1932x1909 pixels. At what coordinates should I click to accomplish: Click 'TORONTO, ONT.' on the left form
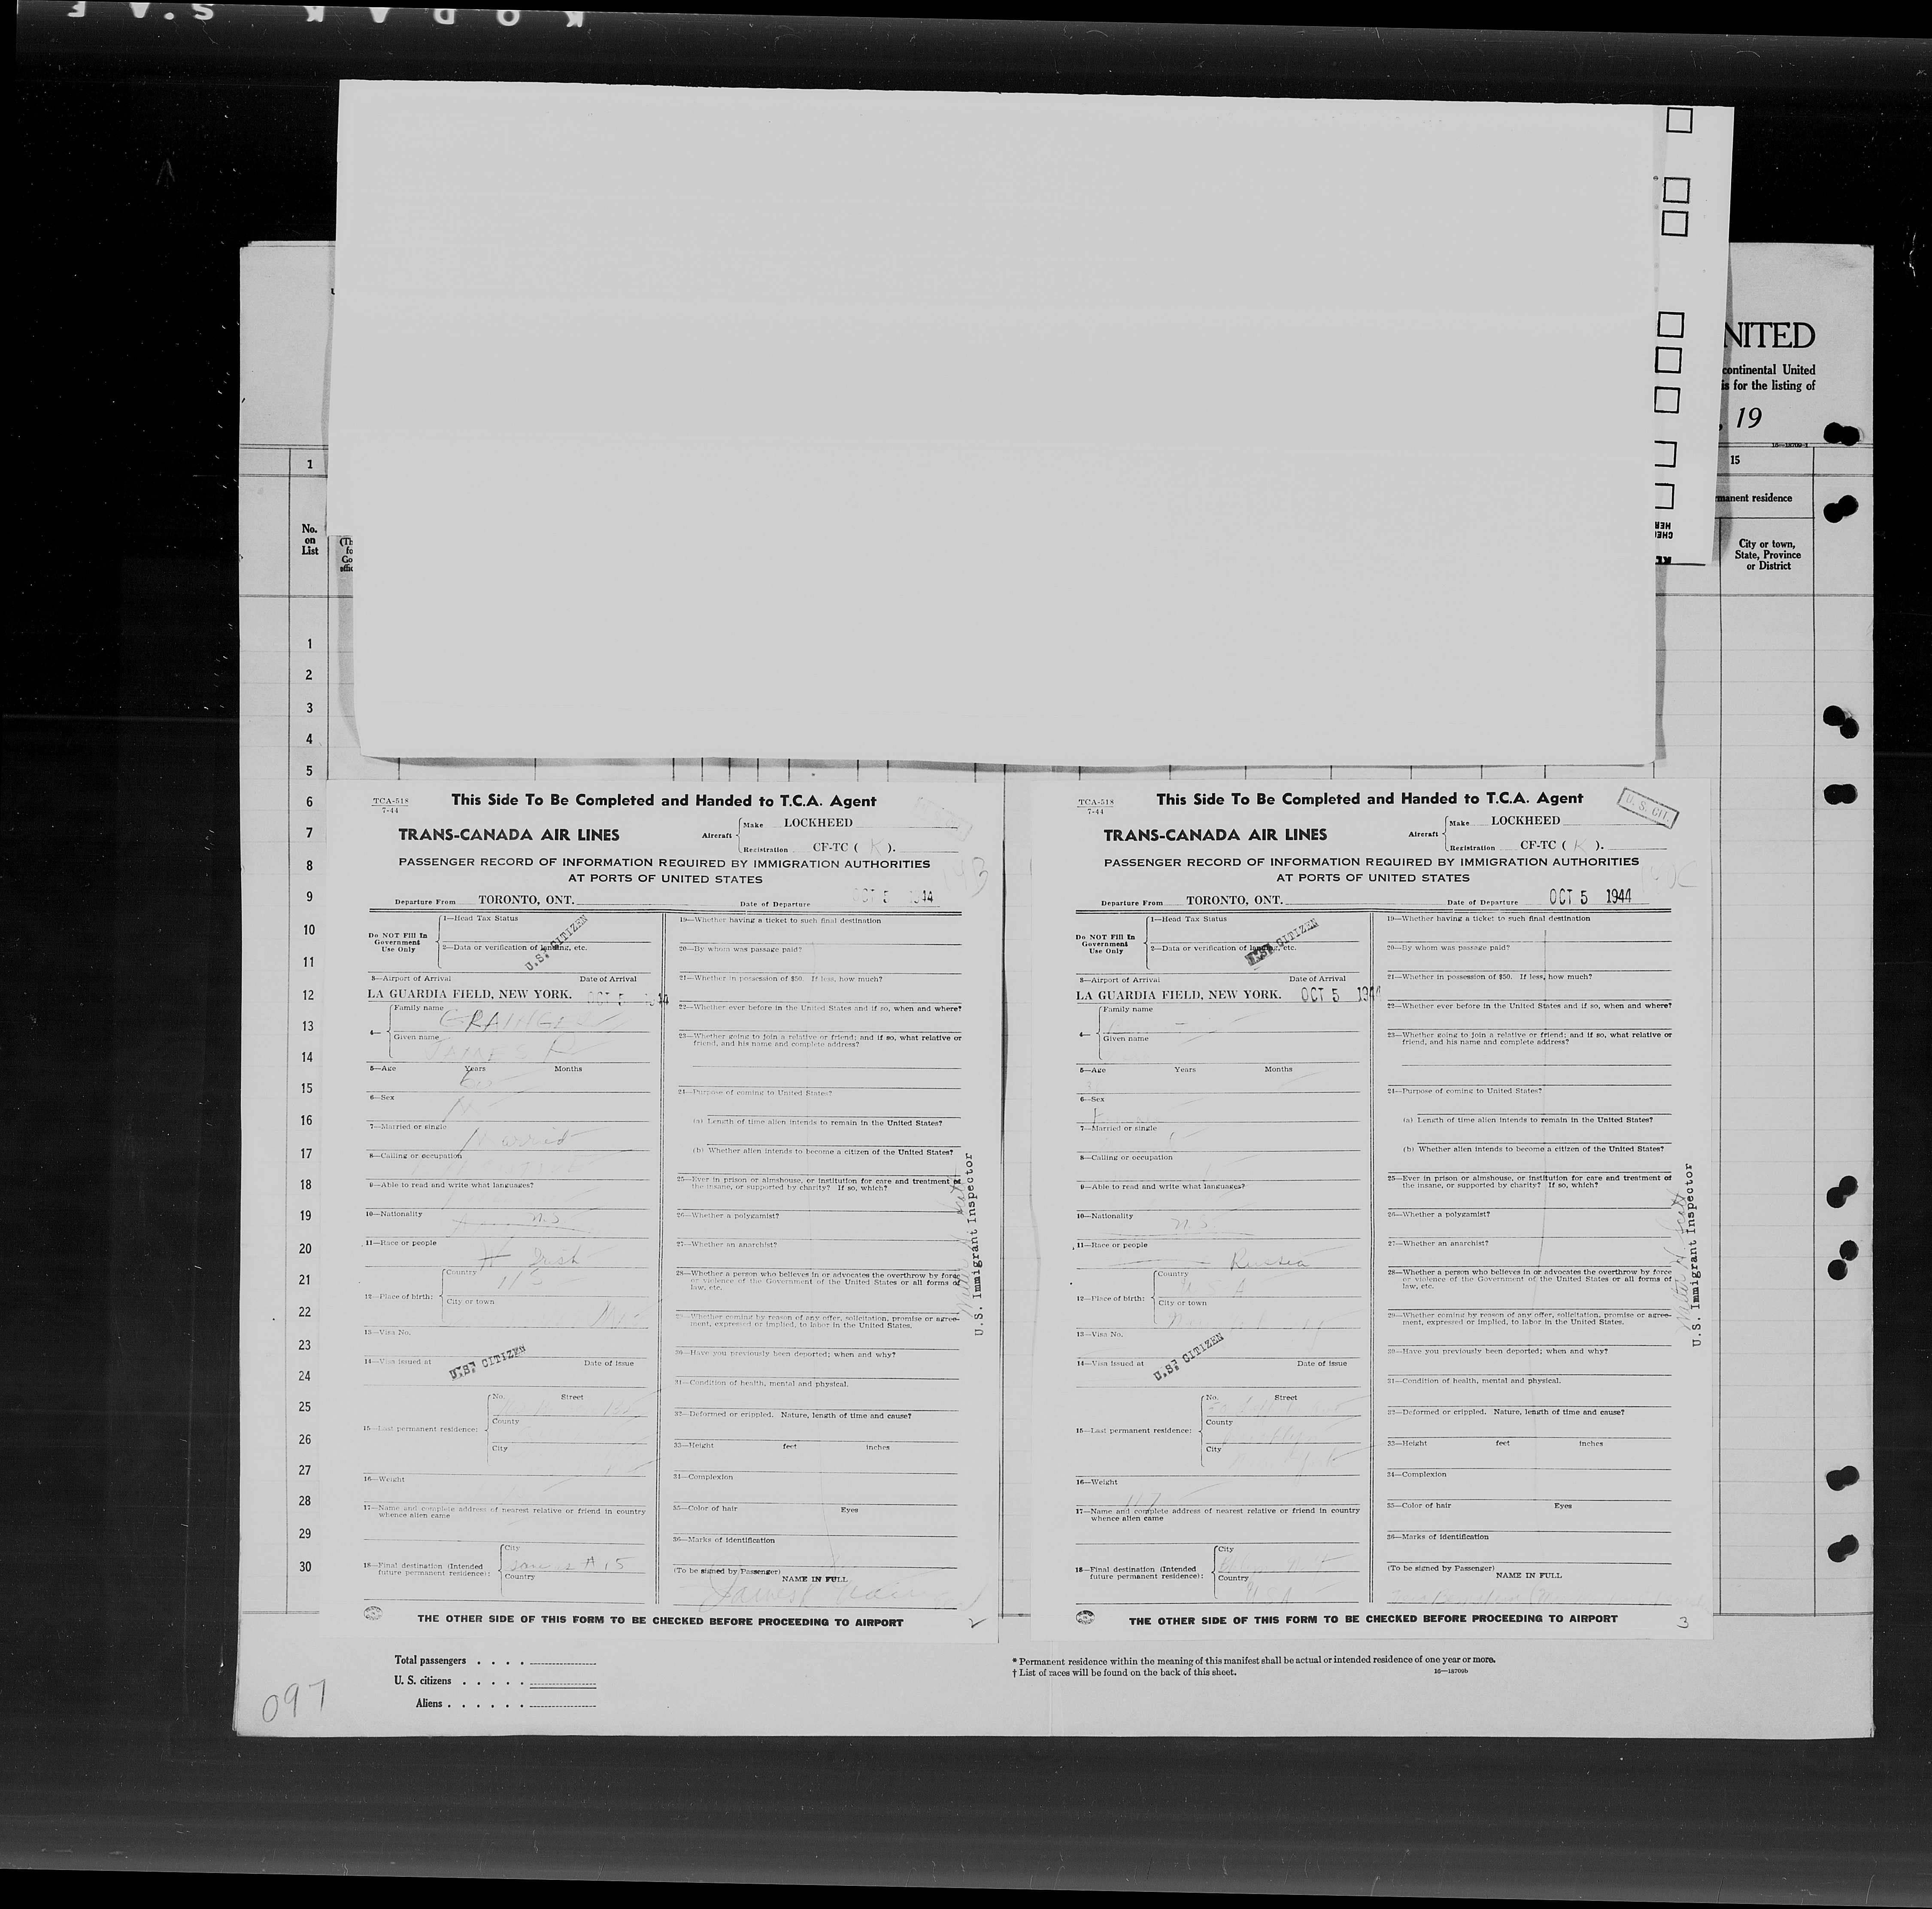tap(526, 900)
